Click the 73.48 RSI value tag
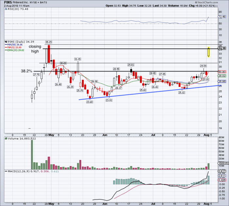This screenshot has width=229, height=206. click(222, 17)
